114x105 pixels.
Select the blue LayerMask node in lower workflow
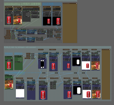coord(43,54)
